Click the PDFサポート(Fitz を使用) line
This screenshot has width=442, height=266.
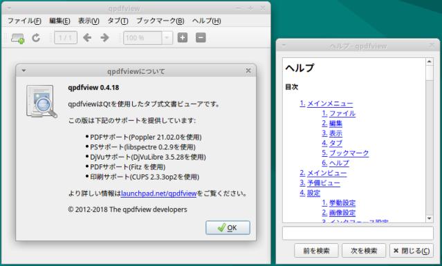127,167
